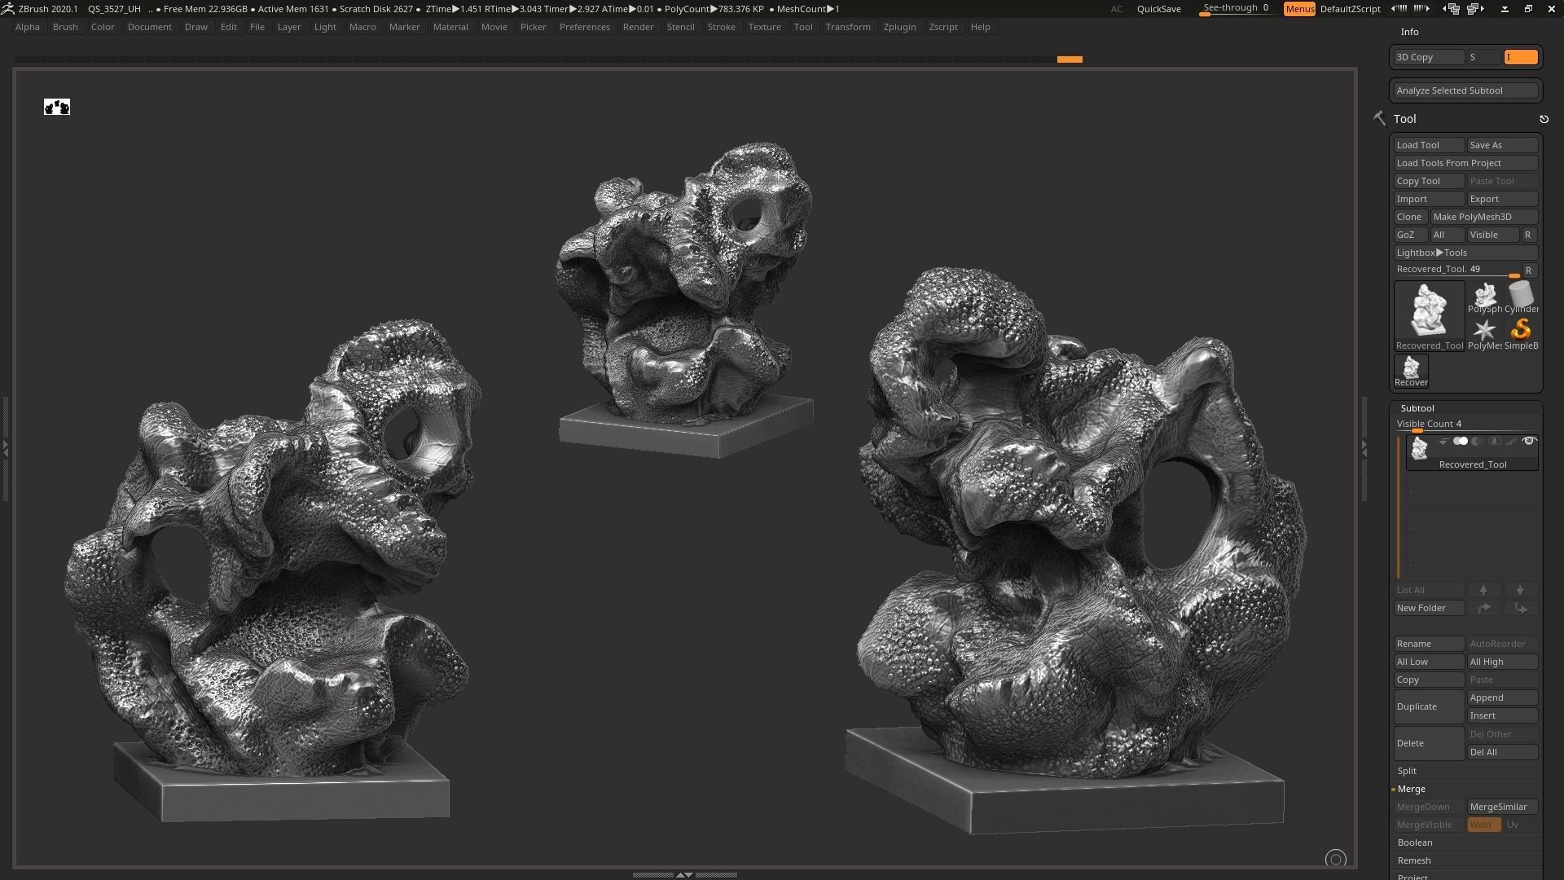Toggle the eye visibility of Recovered_Tool subtool
This screenshot has height=880, width=1564.
click(x=1529, y=442)
